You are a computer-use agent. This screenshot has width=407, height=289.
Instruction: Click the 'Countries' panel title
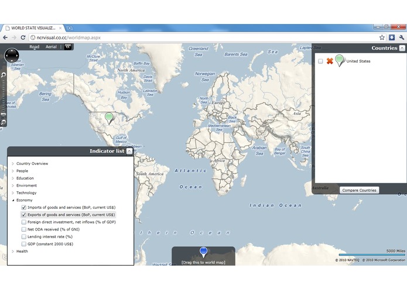(x=384, y=48)
